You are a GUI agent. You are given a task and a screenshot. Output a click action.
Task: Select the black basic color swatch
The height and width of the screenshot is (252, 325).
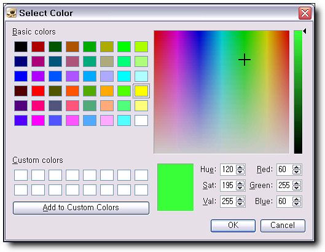click(21, 47)
